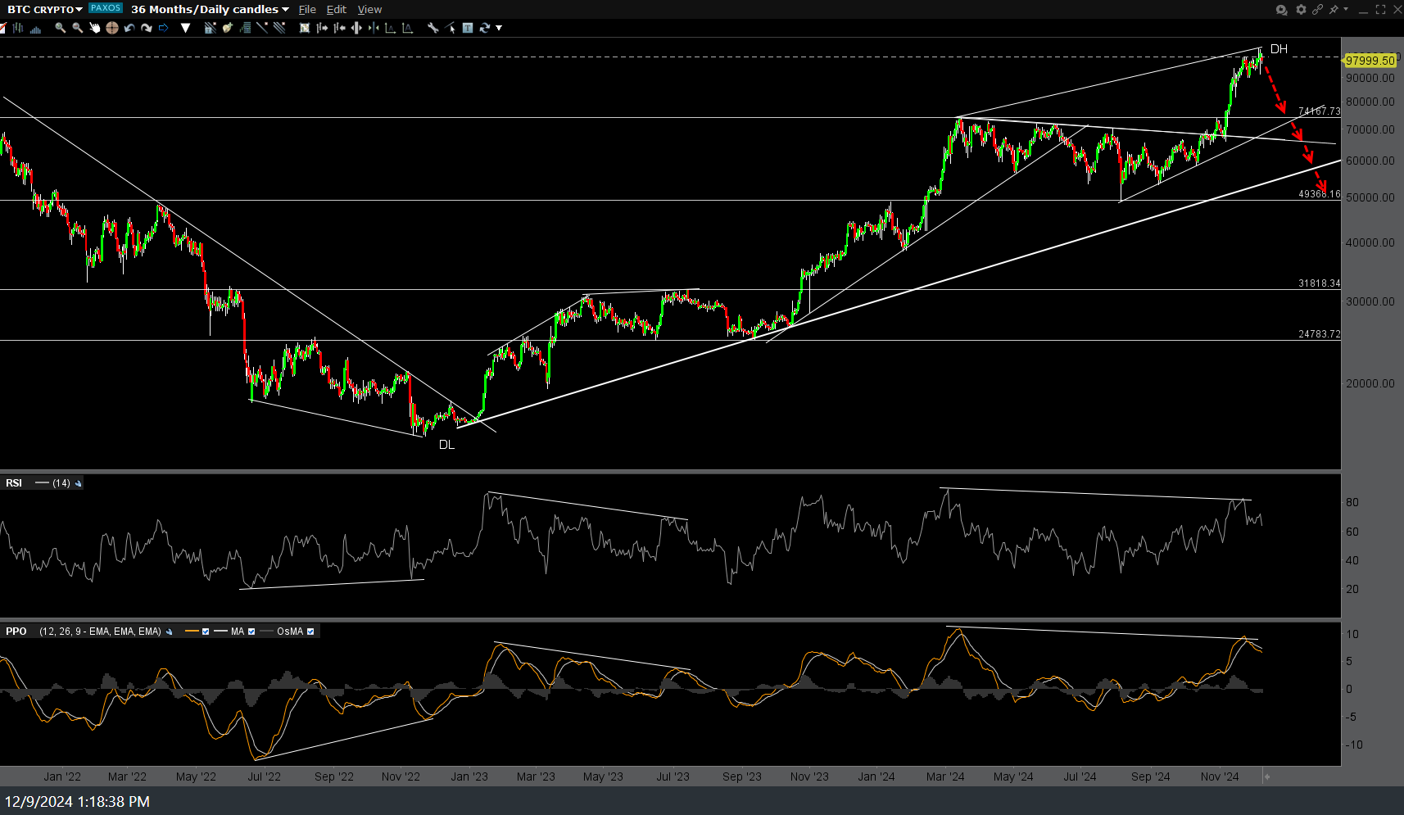
Task: Select the hand pan tool
Action: tap(95, 28)
